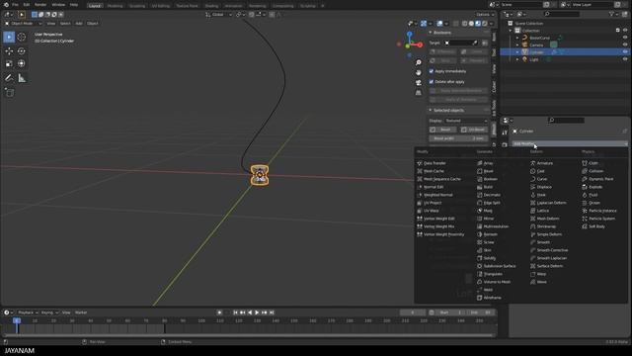
Task: Click the Bevel button in sidebar
Action: [x=442, y=130]
